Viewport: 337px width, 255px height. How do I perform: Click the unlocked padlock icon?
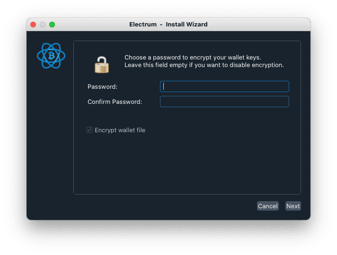coord(101,64)
